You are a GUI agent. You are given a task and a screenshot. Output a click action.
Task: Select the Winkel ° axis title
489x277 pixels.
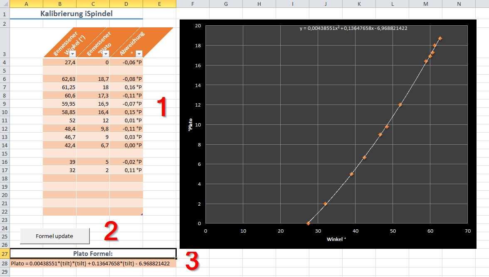[x=336, y=239]
